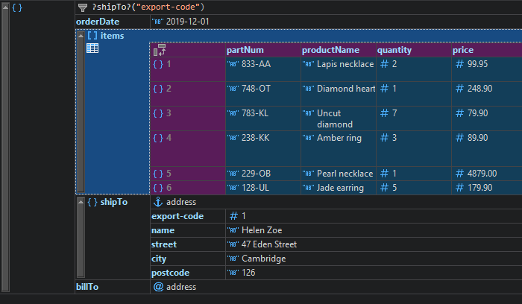Image resolution: width=522 pixels, height=304 pixels.
Task: Collapse the shipTo object node
Action: [81, 202]
